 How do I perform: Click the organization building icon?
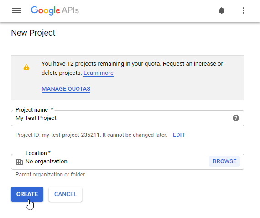pyautogui.click(x=20, y=162)
